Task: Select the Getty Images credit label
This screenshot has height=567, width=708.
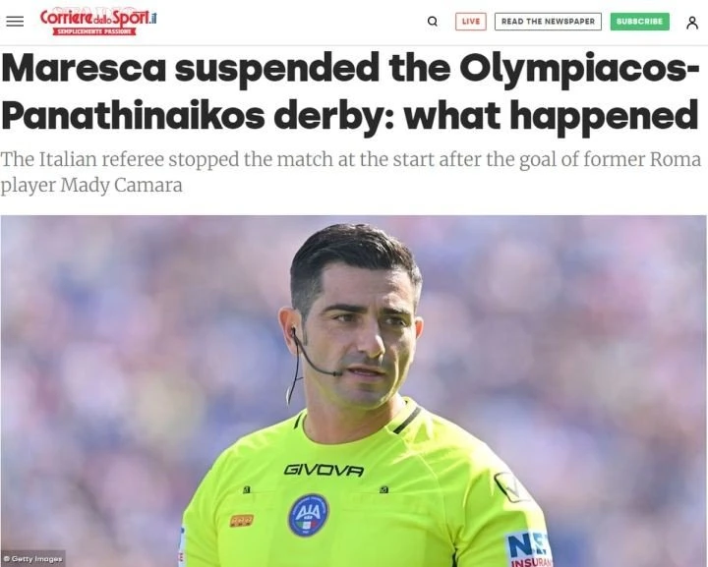Action: (32, 559)
